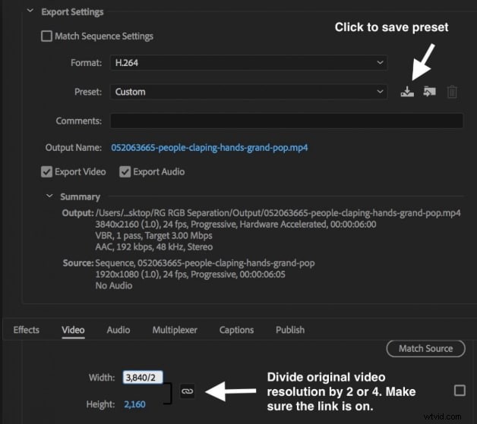This screenshot has width=477, height=424.
Task: Click the Source Sequence name line
Action: tap(205, 263)
